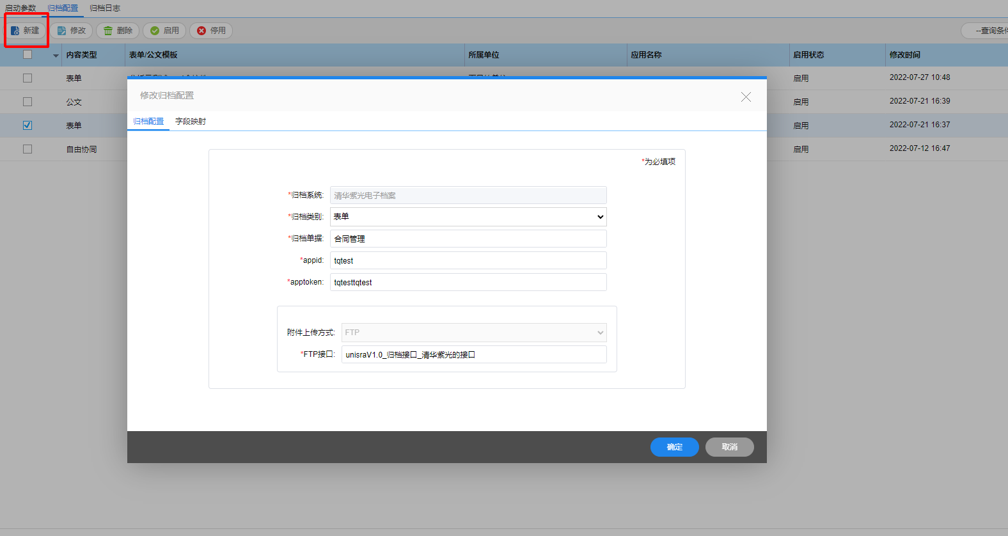
Task: Open the 启动参数 tab
Action: 20,8
